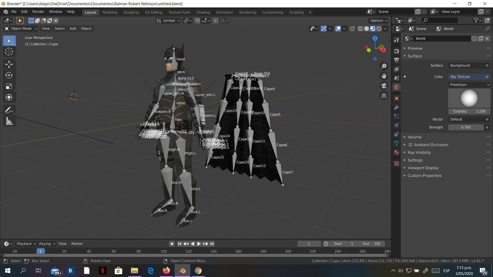The width and height of the screenshot is (493, 277).
Task: Open the Modifiers wrench tab
Action: 396,107
